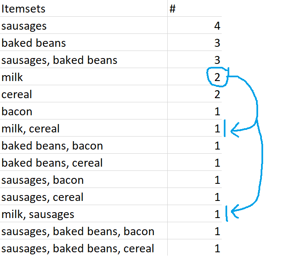This screenshot has width=292, height=274.
Task: Select the baked beans itemset cell
Action: (84, 42)
